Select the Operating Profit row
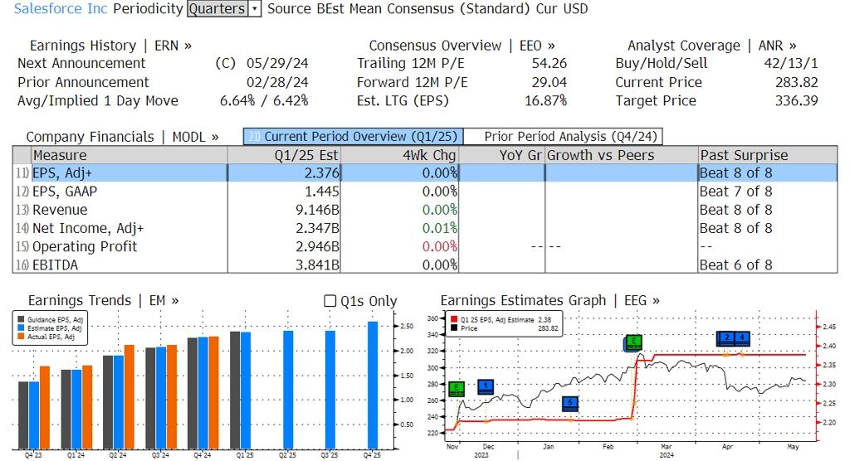This screenshot has width=850, height=461. pos(425,246)
